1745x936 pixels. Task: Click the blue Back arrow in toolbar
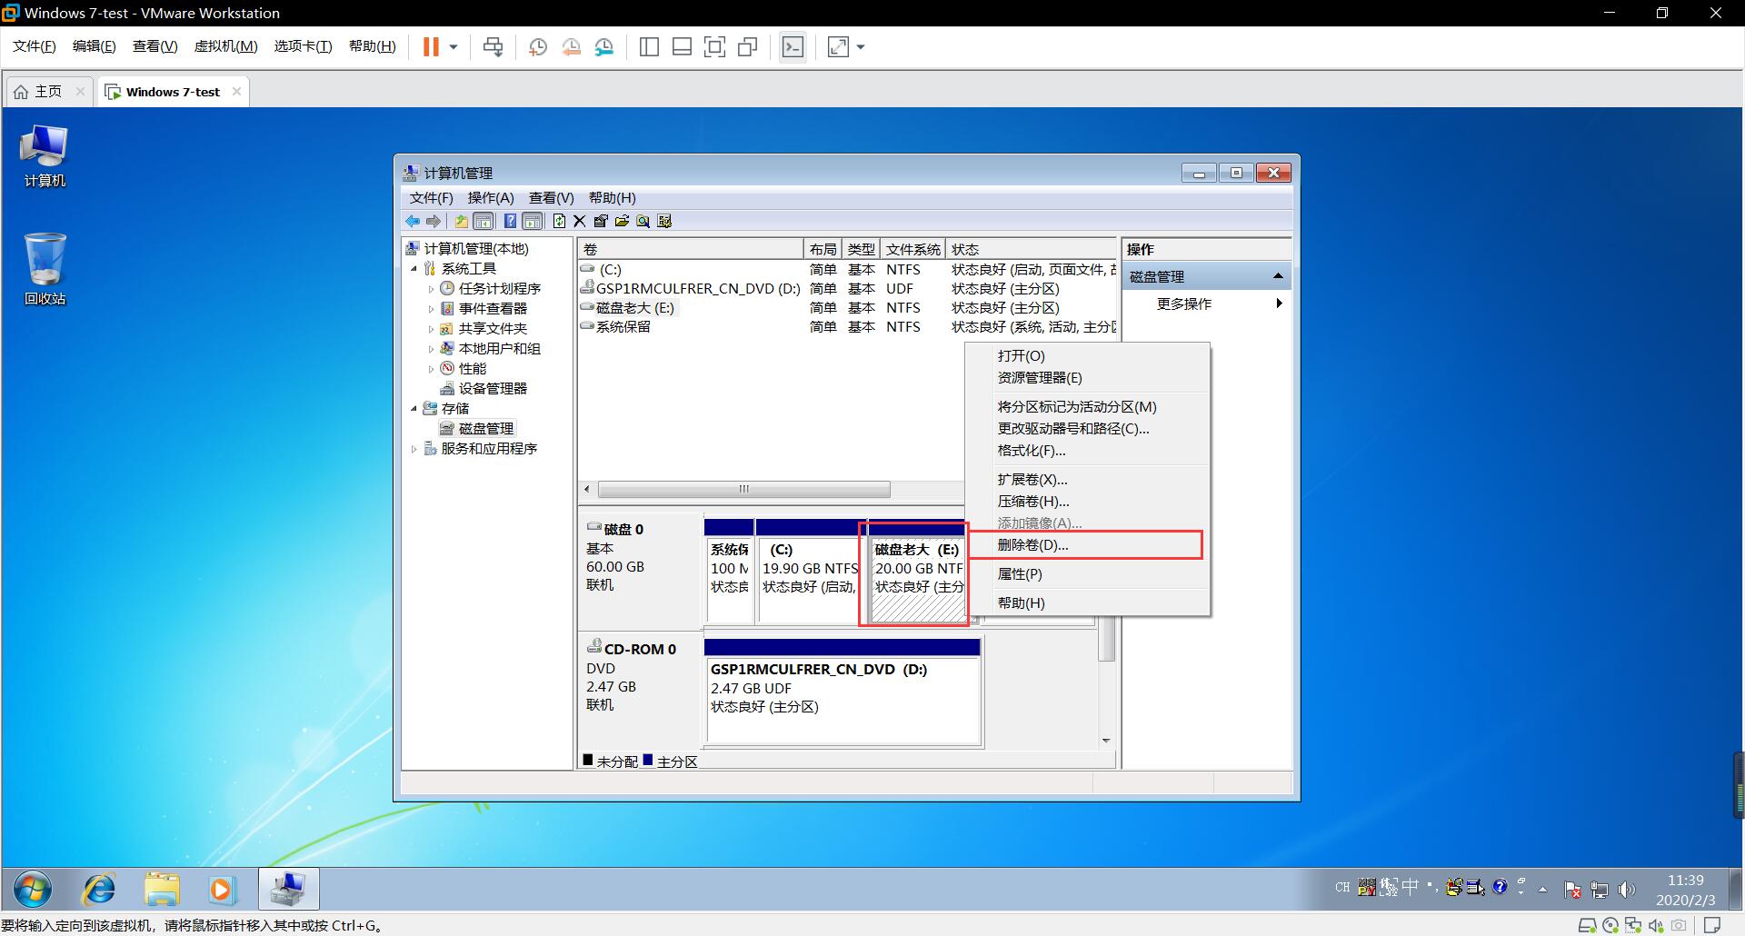tap(413, 221)
